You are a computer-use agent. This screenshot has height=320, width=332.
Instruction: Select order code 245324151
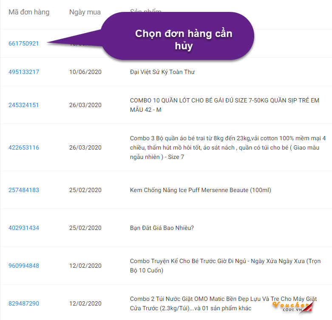tap(24, 105)
